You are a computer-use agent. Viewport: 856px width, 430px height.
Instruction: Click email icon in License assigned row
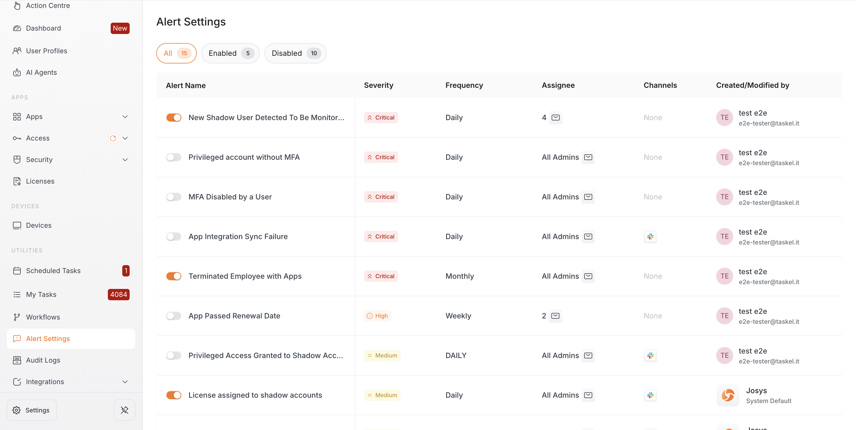coord(588,395)
